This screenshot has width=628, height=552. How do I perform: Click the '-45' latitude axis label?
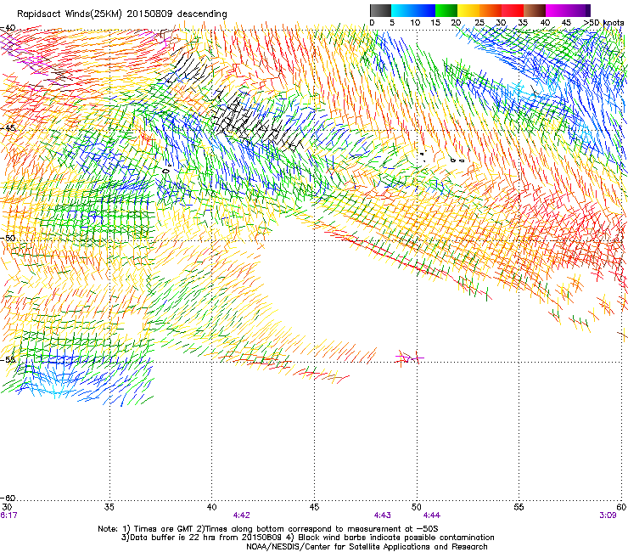tap(8, 128)
